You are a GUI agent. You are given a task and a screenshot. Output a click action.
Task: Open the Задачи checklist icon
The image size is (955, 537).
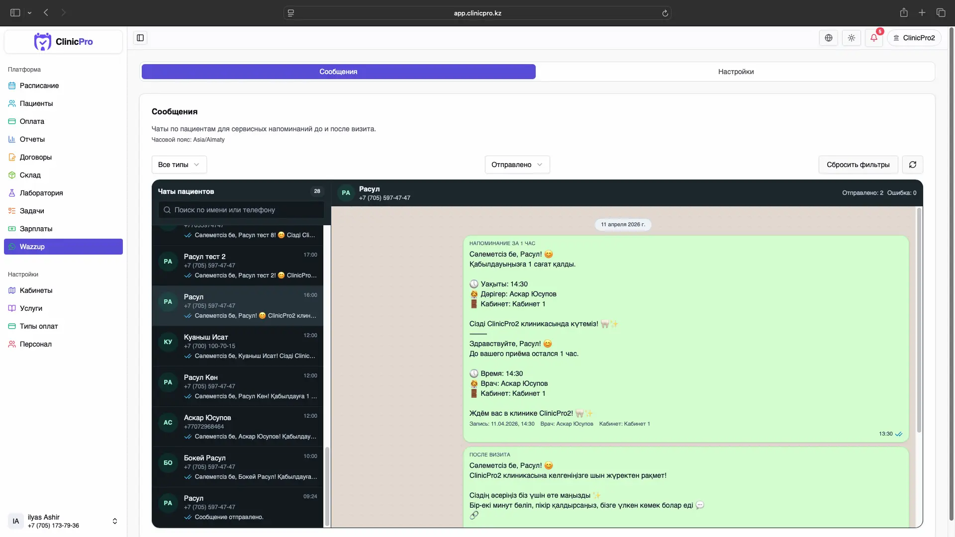coord(12,211)
